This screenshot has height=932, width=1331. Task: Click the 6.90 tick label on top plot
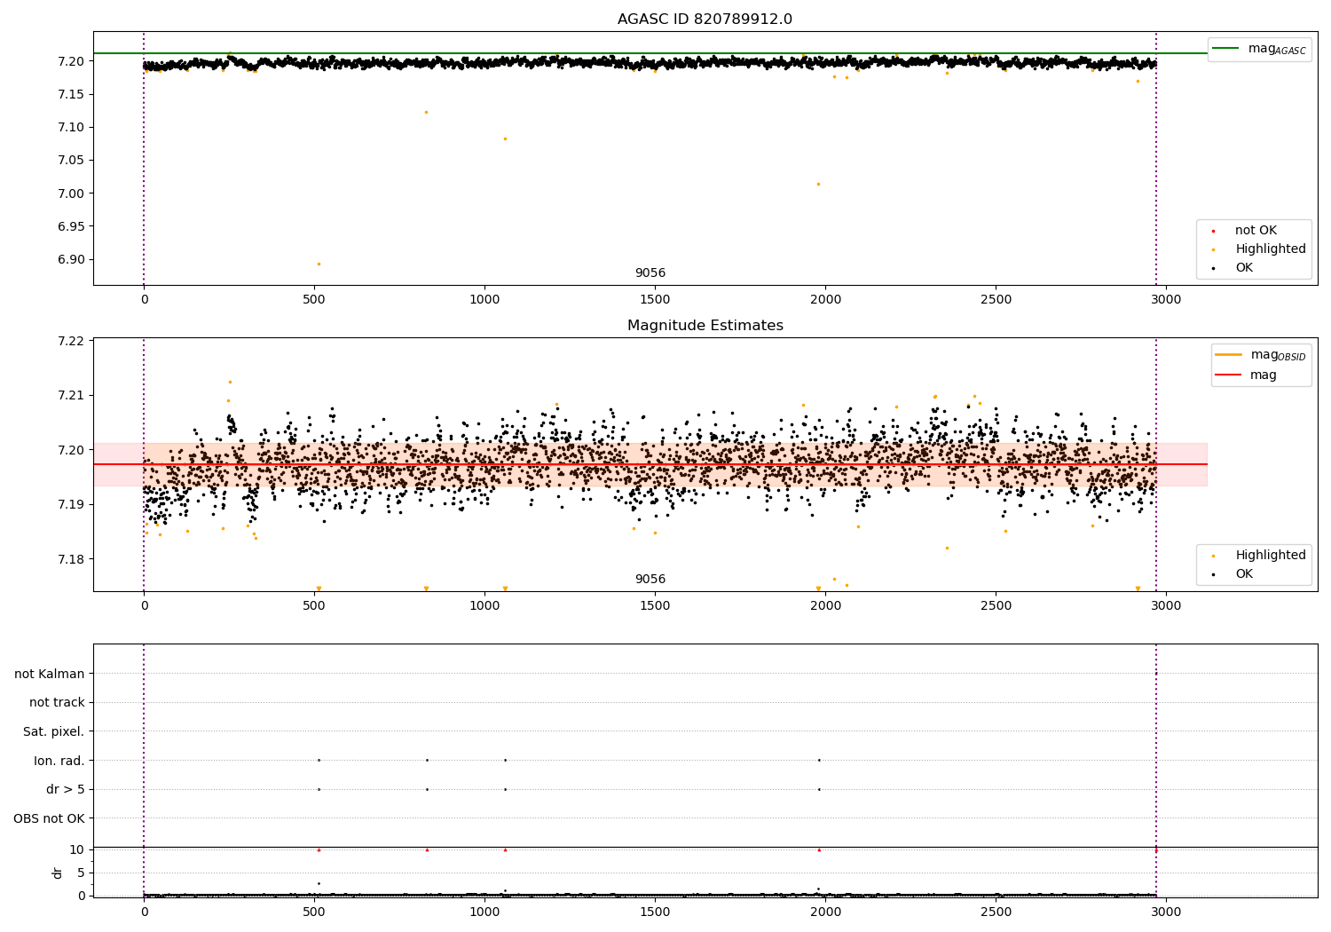coord(71,260)
